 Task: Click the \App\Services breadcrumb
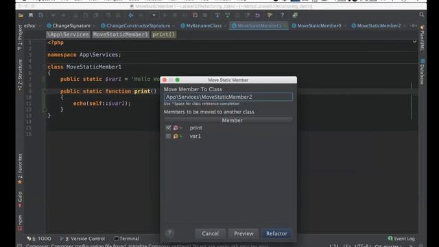[68, 34]
